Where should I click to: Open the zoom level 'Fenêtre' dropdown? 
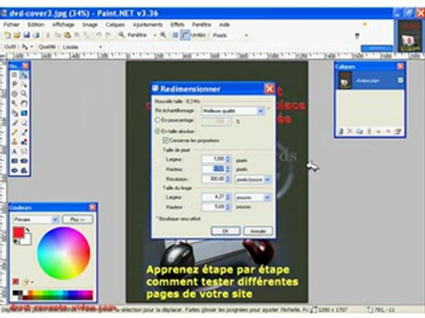click(x=155, y=35)
